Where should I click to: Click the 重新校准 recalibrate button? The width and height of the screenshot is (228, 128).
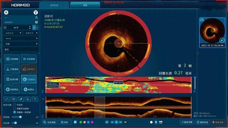click(202, 122)
